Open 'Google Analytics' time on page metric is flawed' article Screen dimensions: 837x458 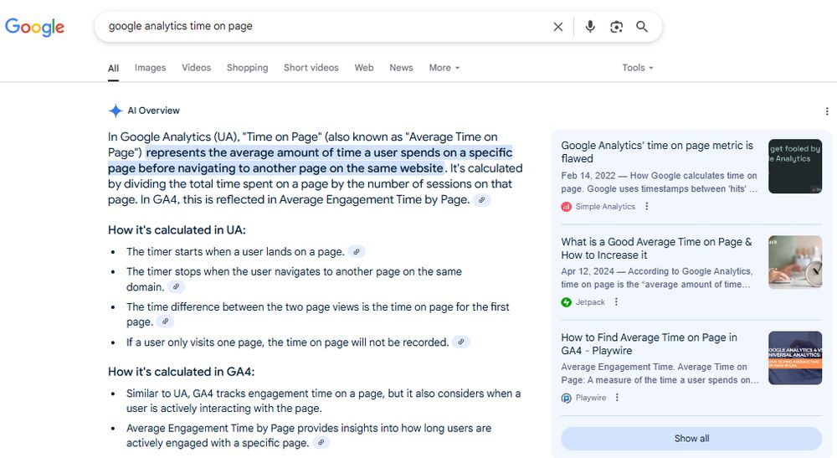(657, 152)
